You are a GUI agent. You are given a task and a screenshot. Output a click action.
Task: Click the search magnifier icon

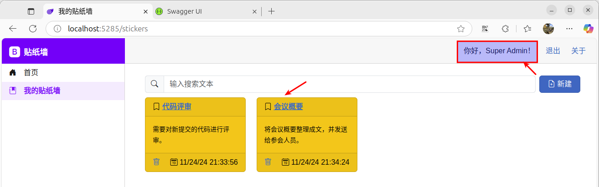(x=155, y=84)
